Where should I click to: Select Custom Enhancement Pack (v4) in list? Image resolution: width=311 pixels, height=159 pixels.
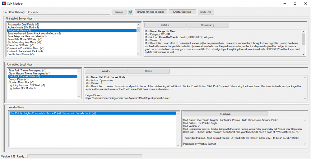[x=25, y=51]
